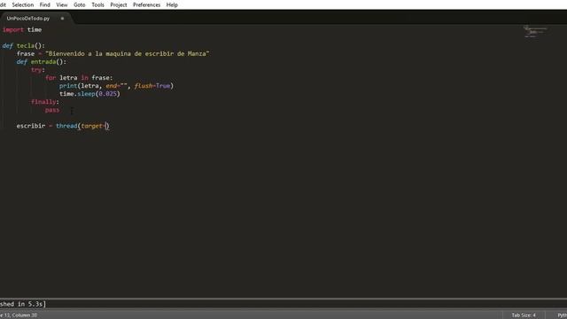Click the 'def entrada():' line
The height and width of the screenshot is (319, 567).
click(x=42, y=61)
